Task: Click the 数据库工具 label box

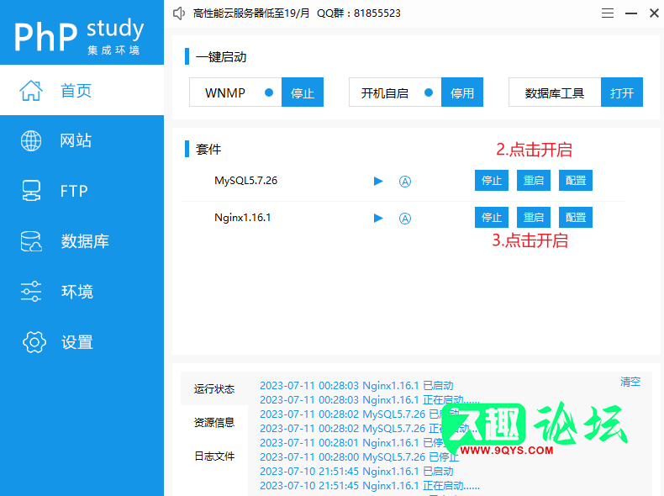Action: pyautogui.click(x=555, y=92)
